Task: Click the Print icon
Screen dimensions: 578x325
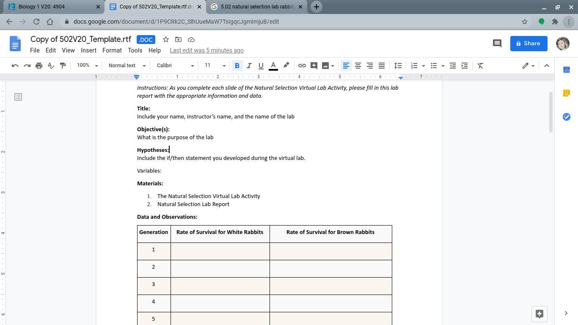Action: point(39,66)
